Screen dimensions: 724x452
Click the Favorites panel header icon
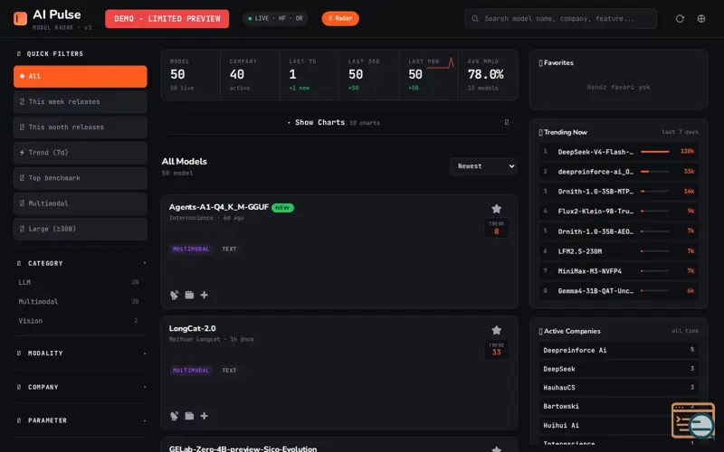[x=540, y=62]
